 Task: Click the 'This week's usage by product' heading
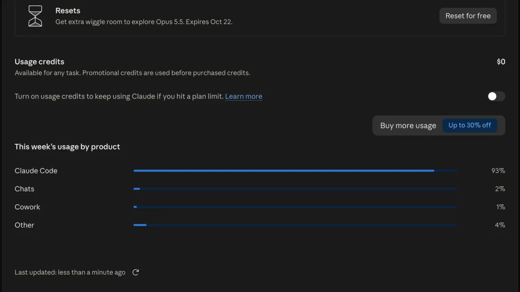(67, 147)
